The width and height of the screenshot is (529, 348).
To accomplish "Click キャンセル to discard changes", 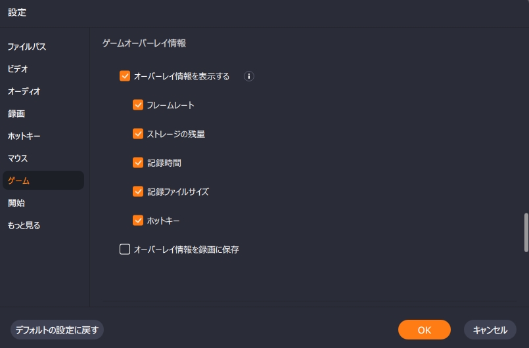I will coord(490,330).
